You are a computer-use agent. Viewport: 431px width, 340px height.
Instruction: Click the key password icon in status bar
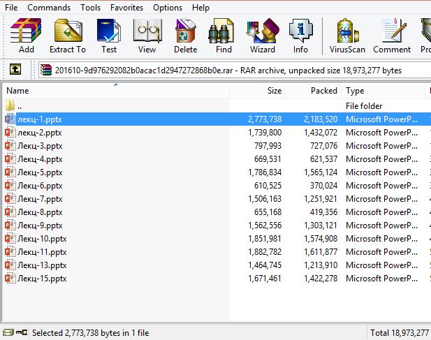pos(22,332)
